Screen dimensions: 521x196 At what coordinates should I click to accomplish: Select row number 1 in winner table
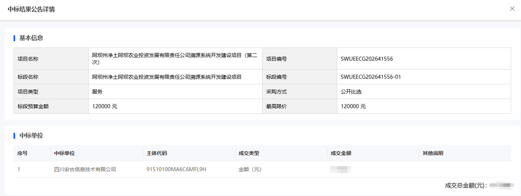19,169
